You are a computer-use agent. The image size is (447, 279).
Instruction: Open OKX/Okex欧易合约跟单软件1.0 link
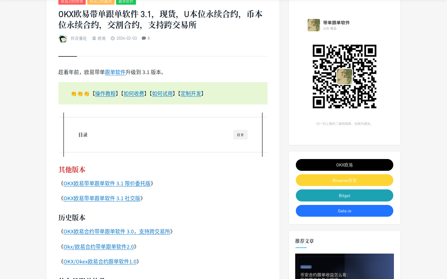(100, 262)
